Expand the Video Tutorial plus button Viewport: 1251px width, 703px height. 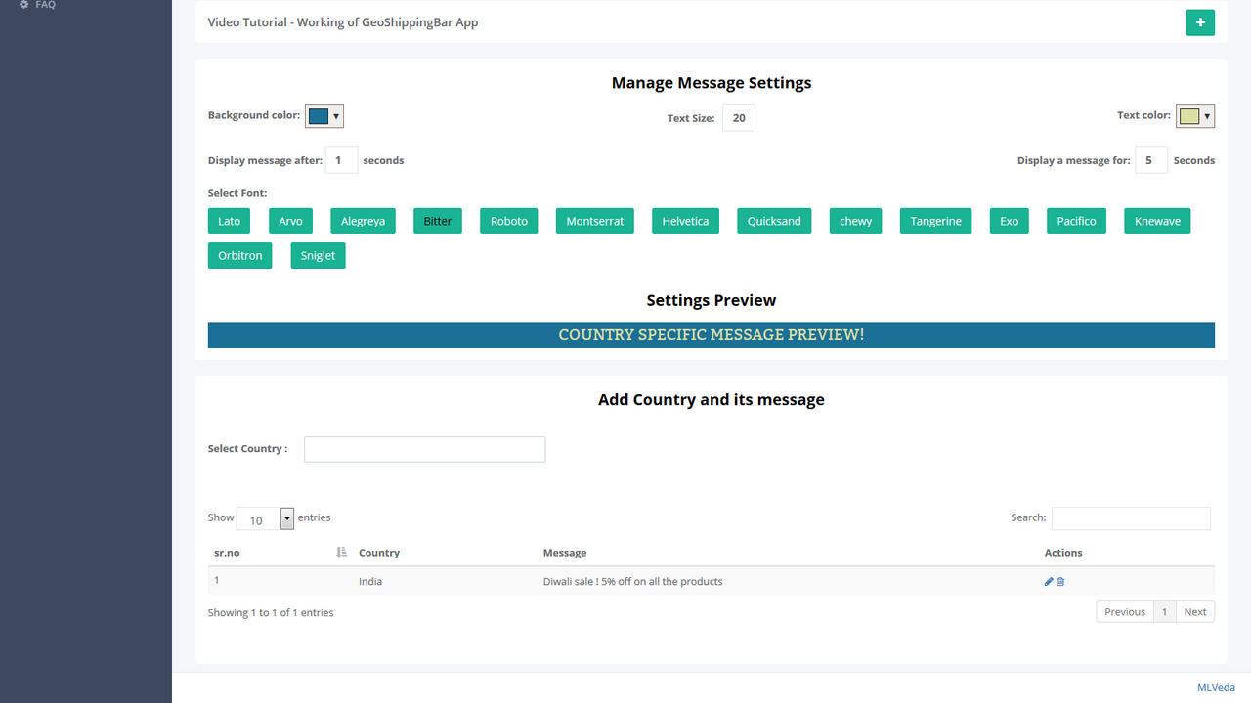(x=1200, y=22)
